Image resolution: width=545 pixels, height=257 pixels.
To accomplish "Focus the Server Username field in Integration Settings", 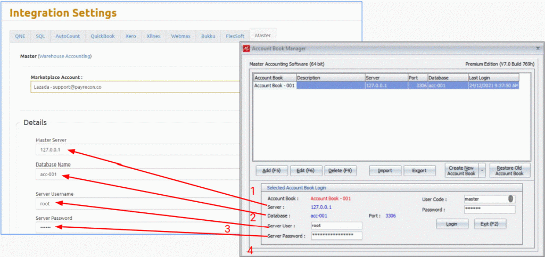I will 138,203.
